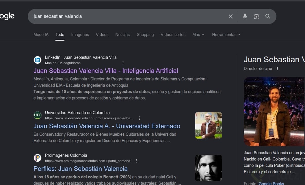The image size is (305, 185).
Task: Start voice search with the microphone icon
Action: point(245,16)
